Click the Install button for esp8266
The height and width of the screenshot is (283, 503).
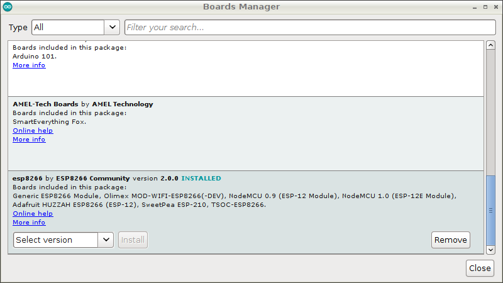tap(133, 240)
